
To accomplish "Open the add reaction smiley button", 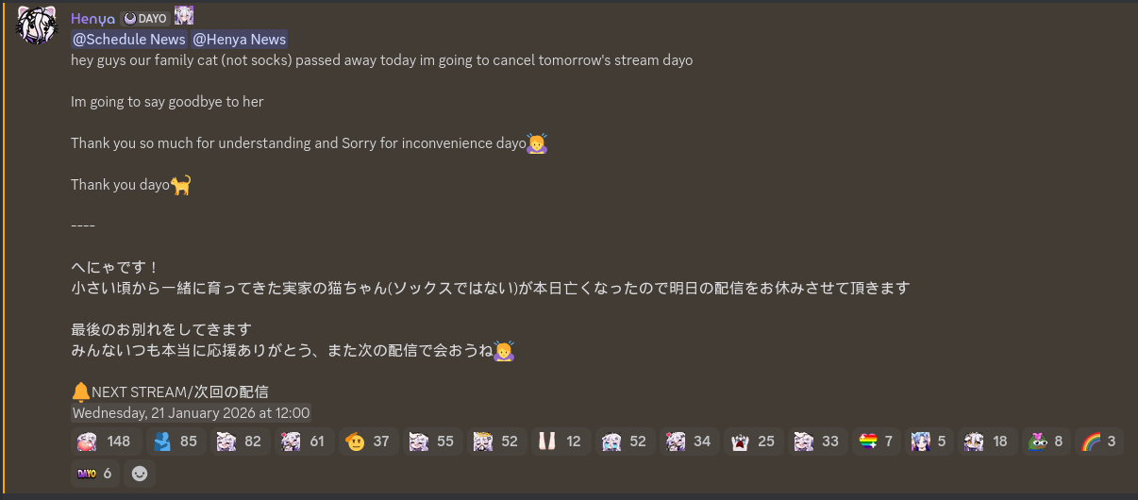I will click(140, 474).
